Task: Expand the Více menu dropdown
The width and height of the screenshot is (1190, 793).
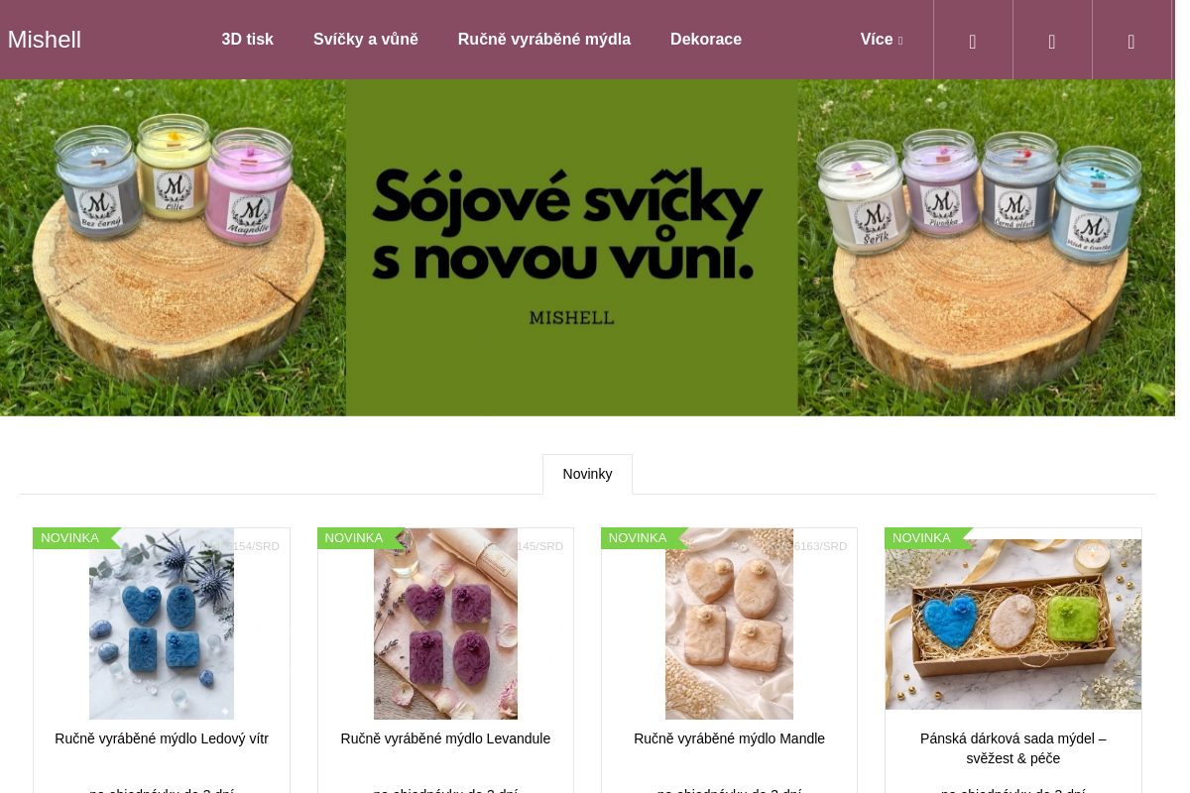Action: [x=882, y=40]
